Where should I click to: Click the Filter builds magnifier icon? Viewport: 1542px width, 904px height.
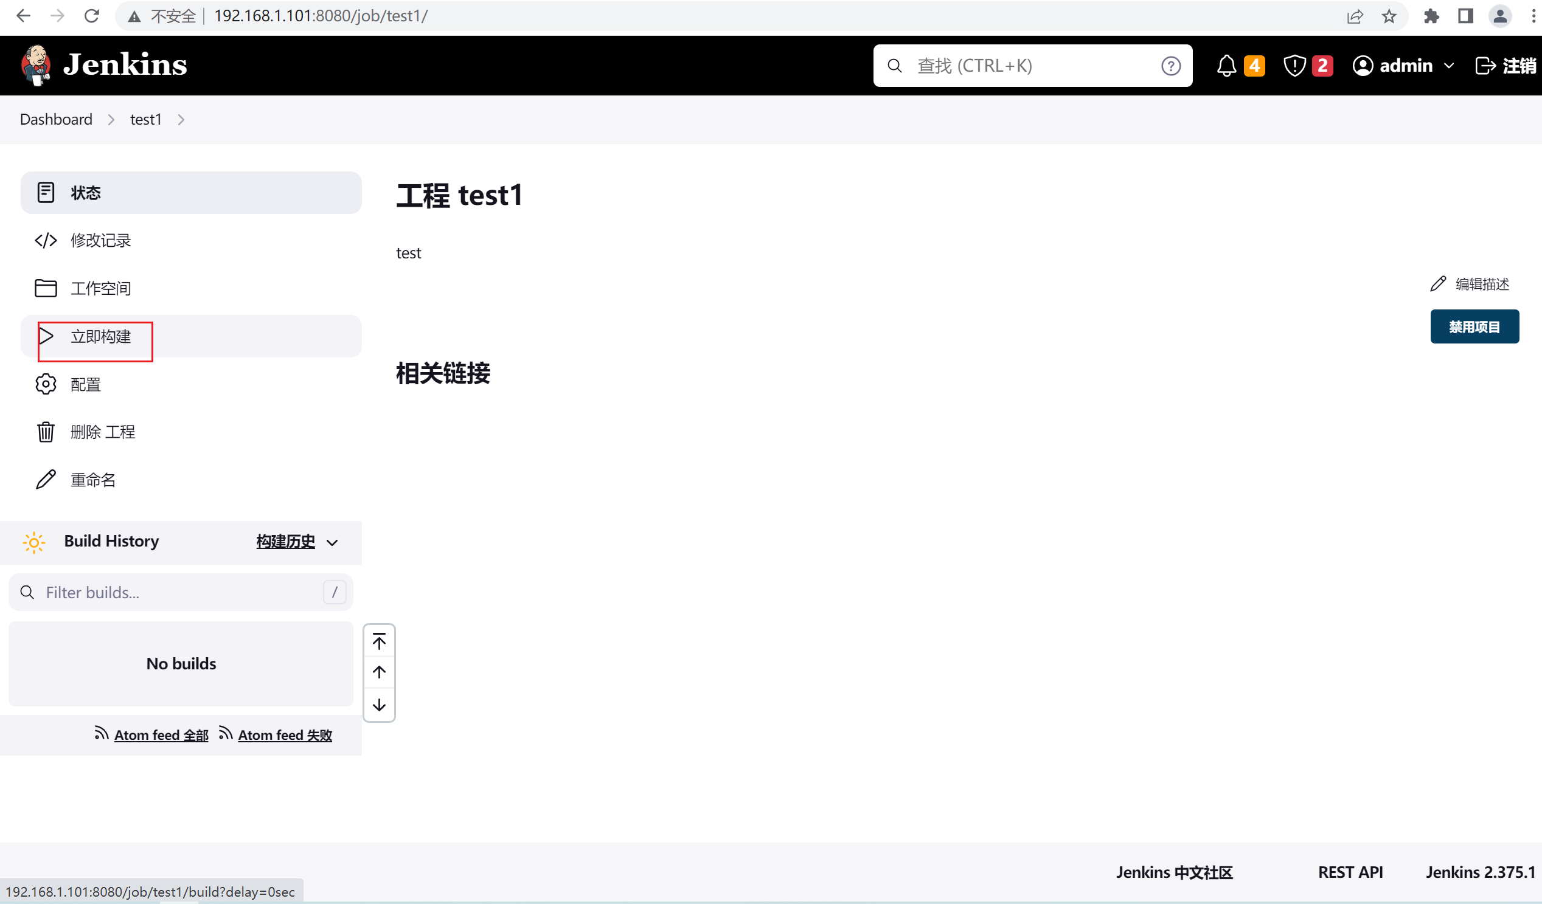tap(27, 592)
